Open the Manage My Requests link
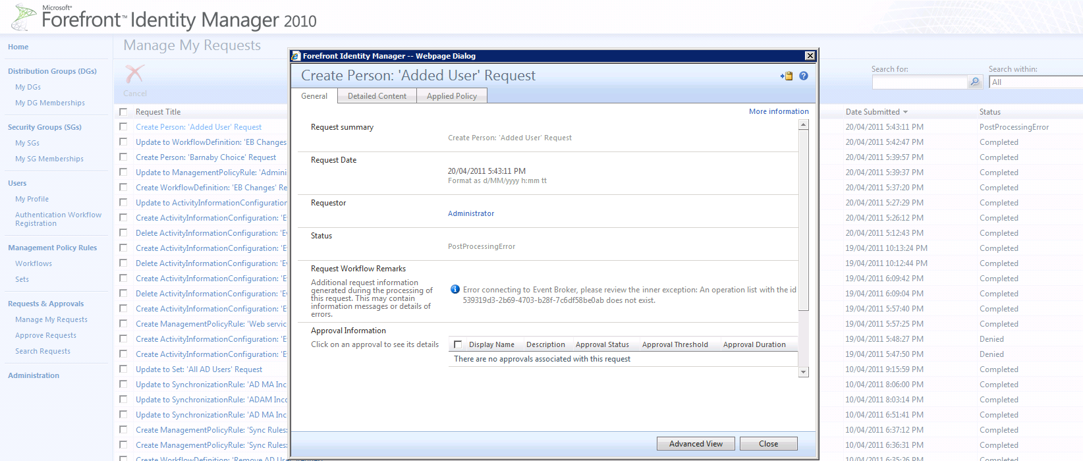 click(51, 319)
